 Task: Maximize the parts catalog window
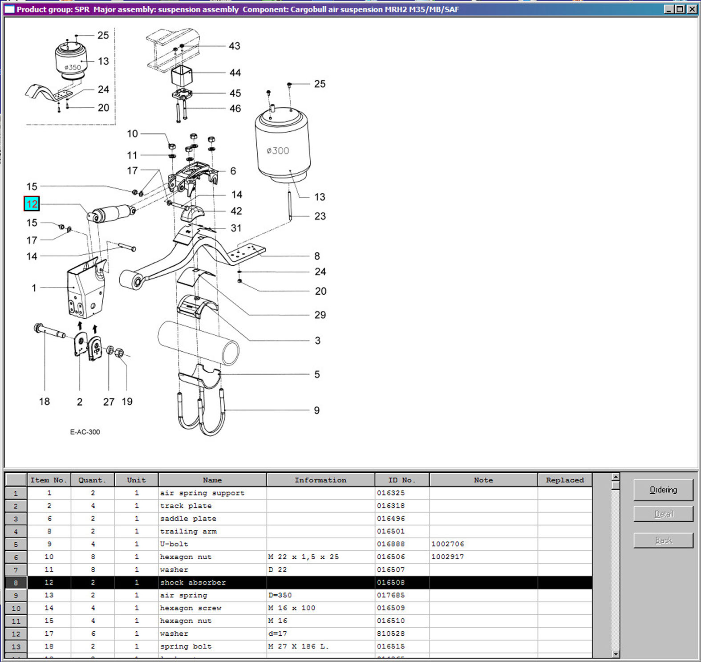680,9
